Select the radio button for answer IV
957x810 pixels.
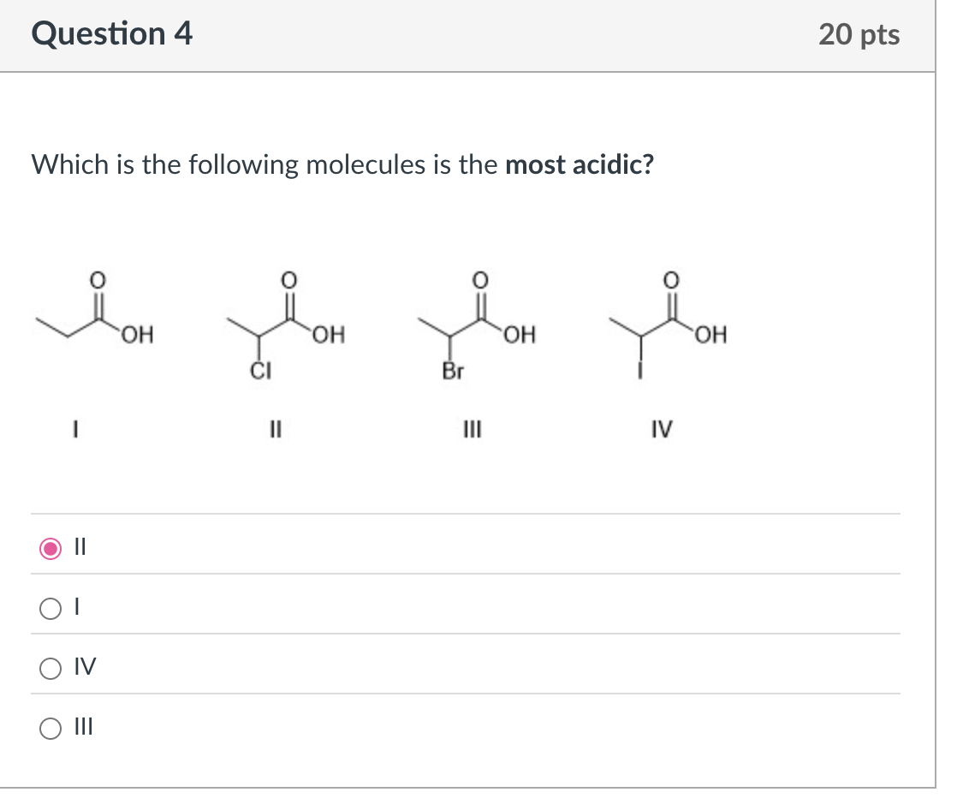point(51,668)
